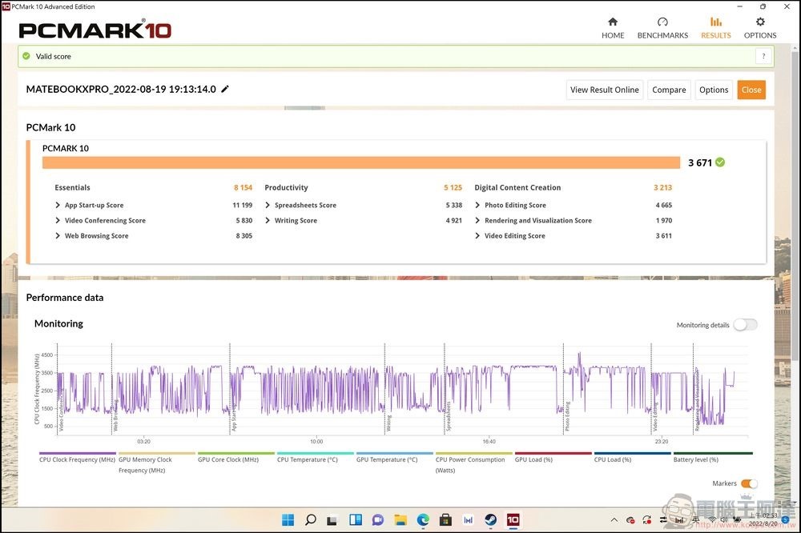The image size is (801, 533).
Task: Go to Benchmarks gauge icon
Action: pos(662,22)
